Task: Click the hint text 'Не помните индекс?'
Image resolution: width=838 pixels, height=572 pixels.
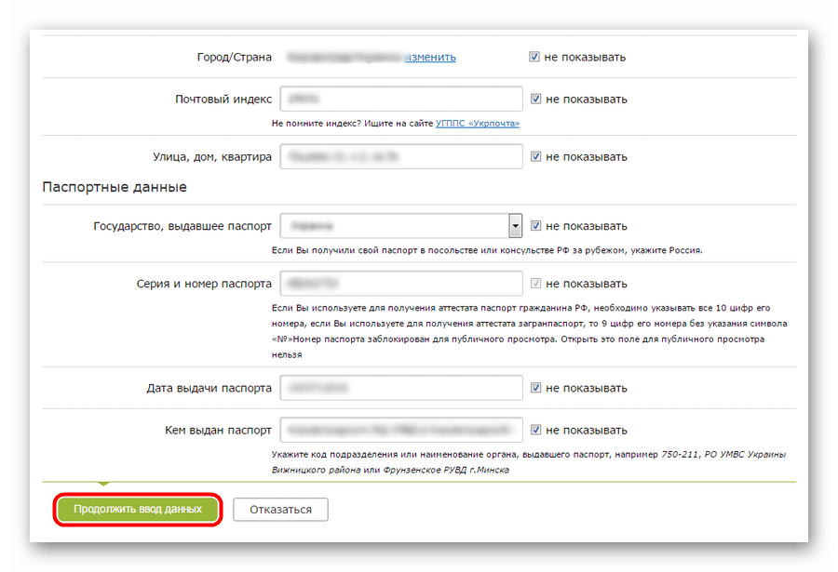Action: pyautogui.click(x=317, y=124)
